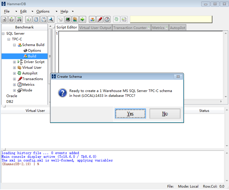Click the green monitor console toolbar icon

click(x=68, y=19)
